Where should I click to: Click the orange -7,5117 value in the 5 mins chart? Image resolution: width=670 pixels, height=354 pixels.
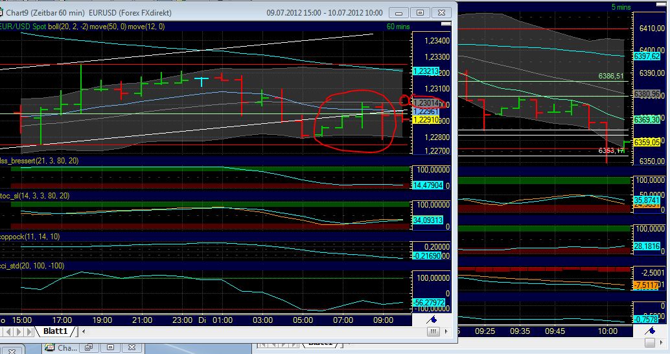[x=647, y=285]
